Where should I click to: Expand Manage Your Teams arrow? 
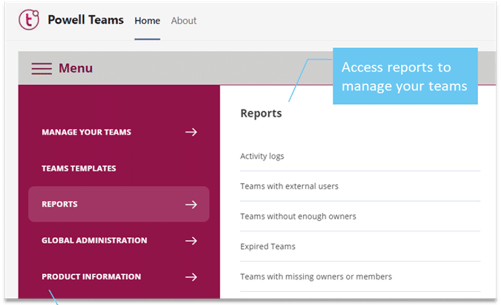(191, 132)
